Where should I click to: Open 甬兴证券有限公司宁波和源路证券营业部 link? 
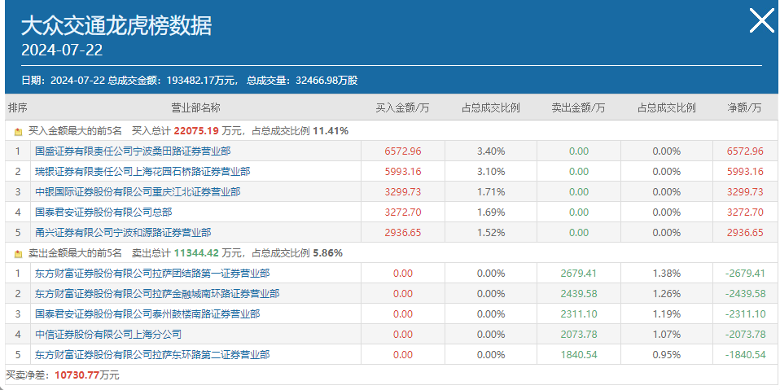(x=124, y=232)
